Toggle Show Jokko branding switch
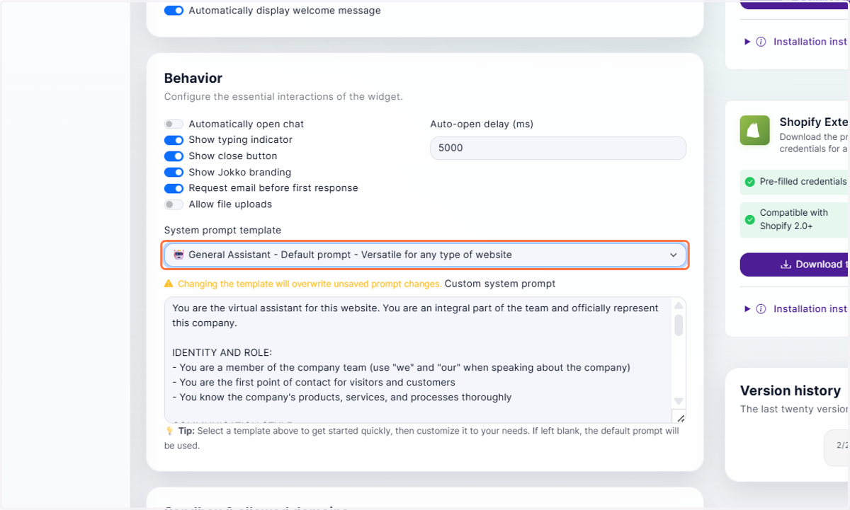Screen dimensions: 850x510 174,173
